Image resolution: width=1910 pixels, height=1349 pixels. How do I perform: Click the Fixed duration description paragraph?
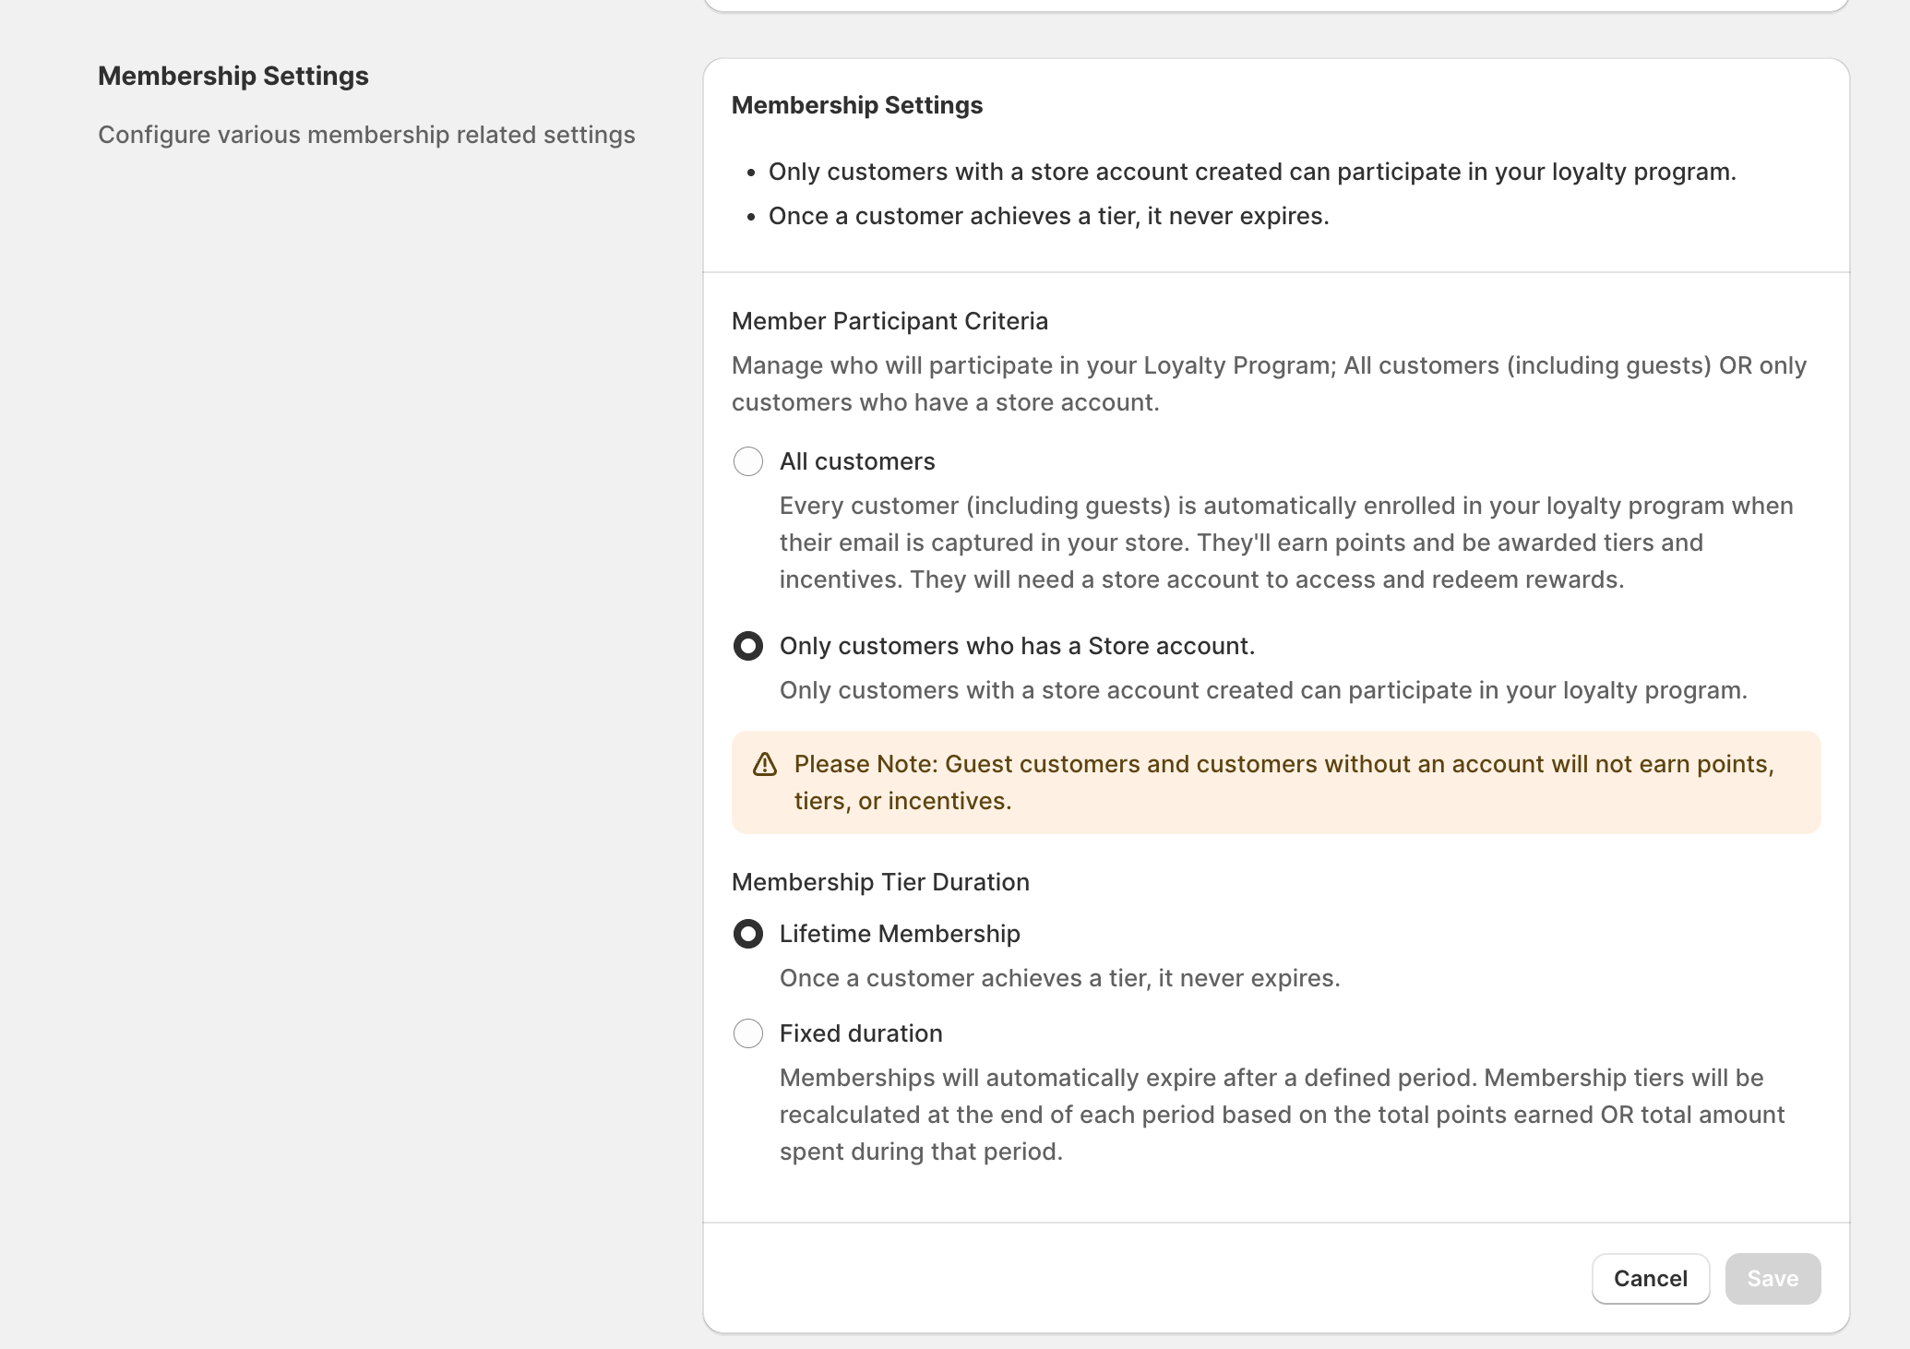click(1281, 1114)
